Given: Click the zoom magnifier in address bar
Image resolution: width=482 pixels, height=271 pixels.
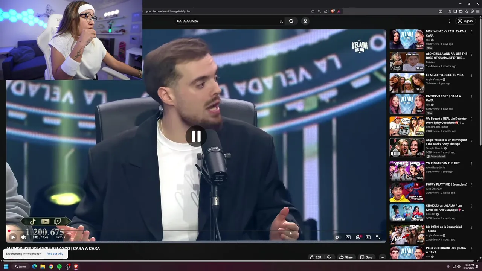Looking at the screenshot, I should pos(319,11).
